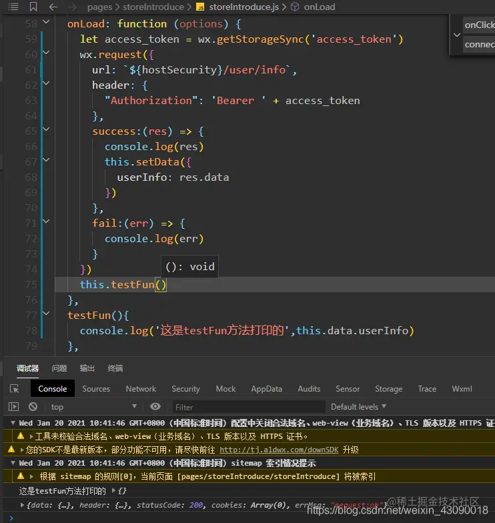Viewport: 495px width, 523px height.
Task: Open the Sensor devtools tab
Action: click(x=348, y=388)
